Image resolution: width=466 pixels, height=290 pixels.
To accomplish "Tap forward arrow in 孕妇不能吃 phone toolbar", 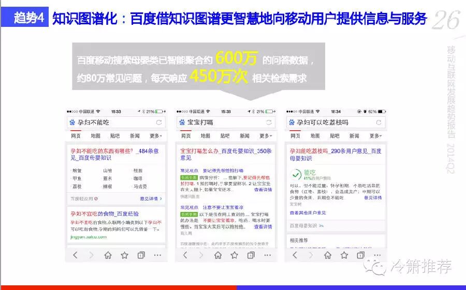I will (x=92, y=255).
